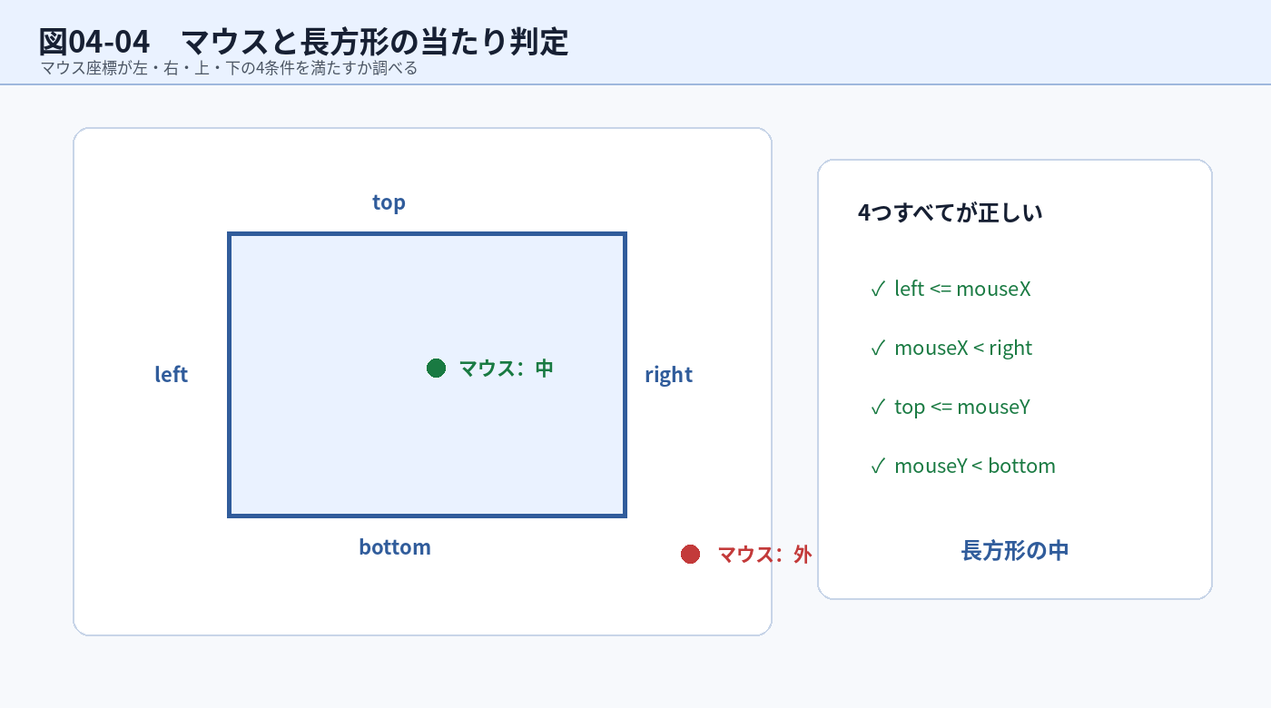Click the "マウス：中" label
The width and height of the screenshot is (1271, 708).
(506, 368)
